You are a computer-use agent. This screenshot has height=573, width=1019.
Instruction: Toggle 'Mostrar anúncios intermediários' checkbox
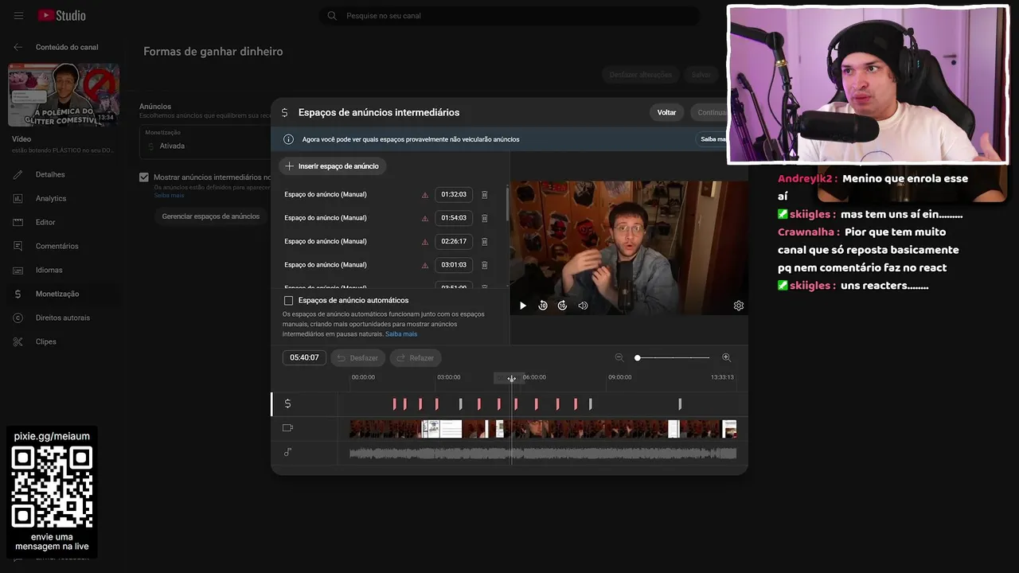click(143, 177)
